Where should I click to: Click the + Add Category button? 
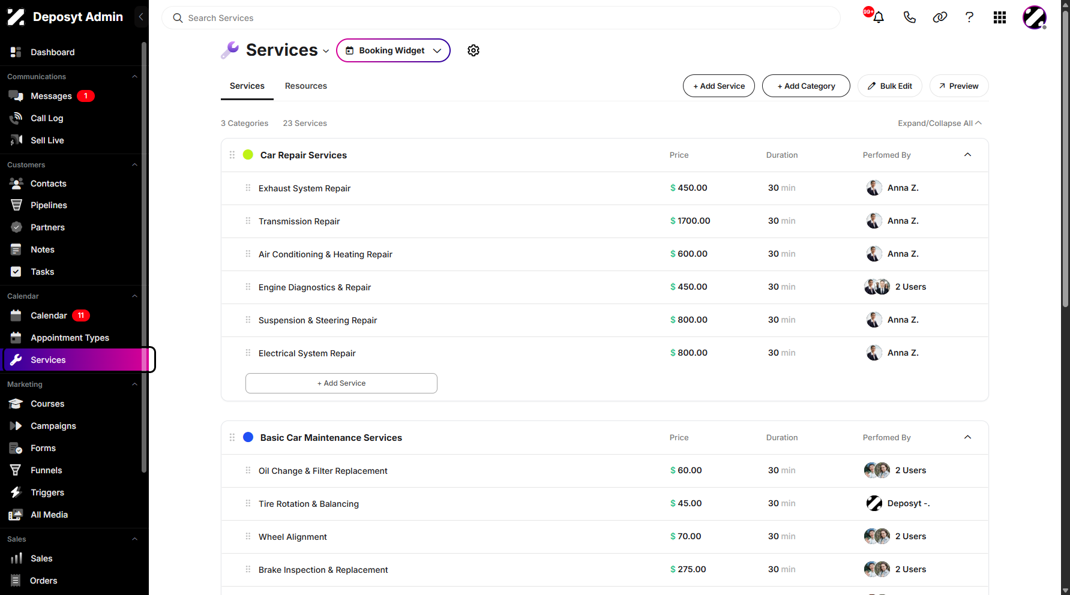806,86
